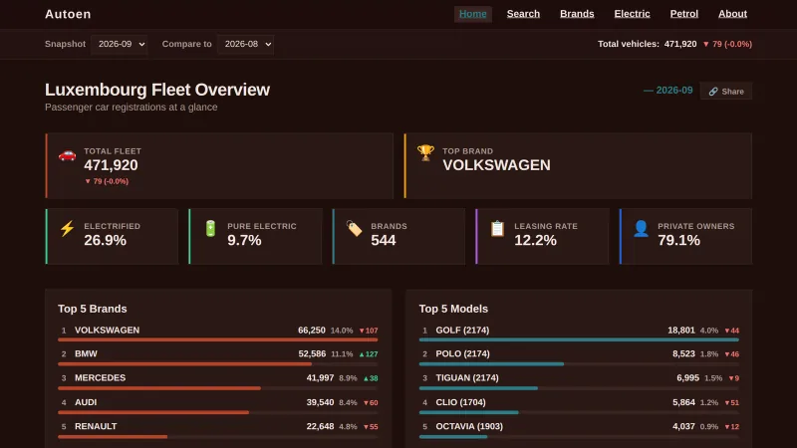Select the RENAULT brand row
Viewport: 797px width, 448px height.
[x=217, y=430]
